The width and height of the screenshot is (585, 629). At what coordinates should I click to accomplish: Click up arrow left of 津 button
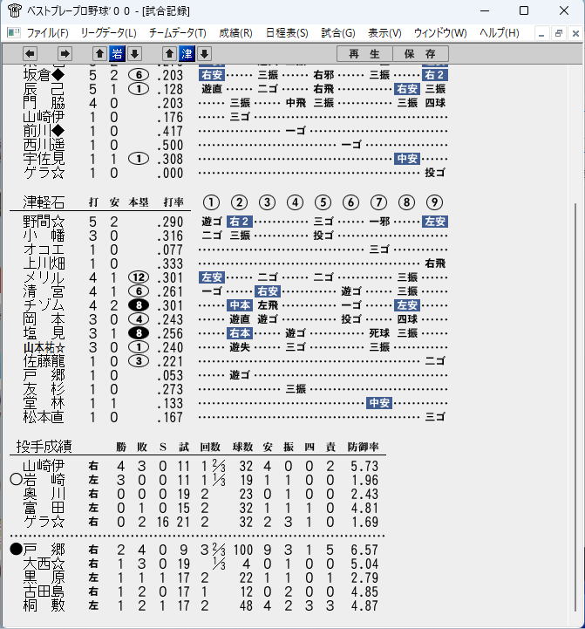[169, 54]
